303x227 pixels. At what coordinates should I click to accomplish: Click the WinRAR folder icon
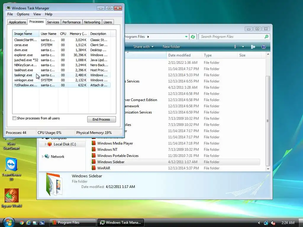click(94, 168)
